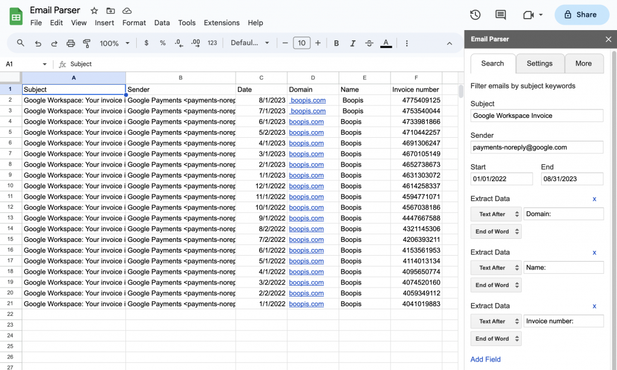Undo the last action
Image resolution: width=617 pixels, height=370 pixels.
click(38, 43)
